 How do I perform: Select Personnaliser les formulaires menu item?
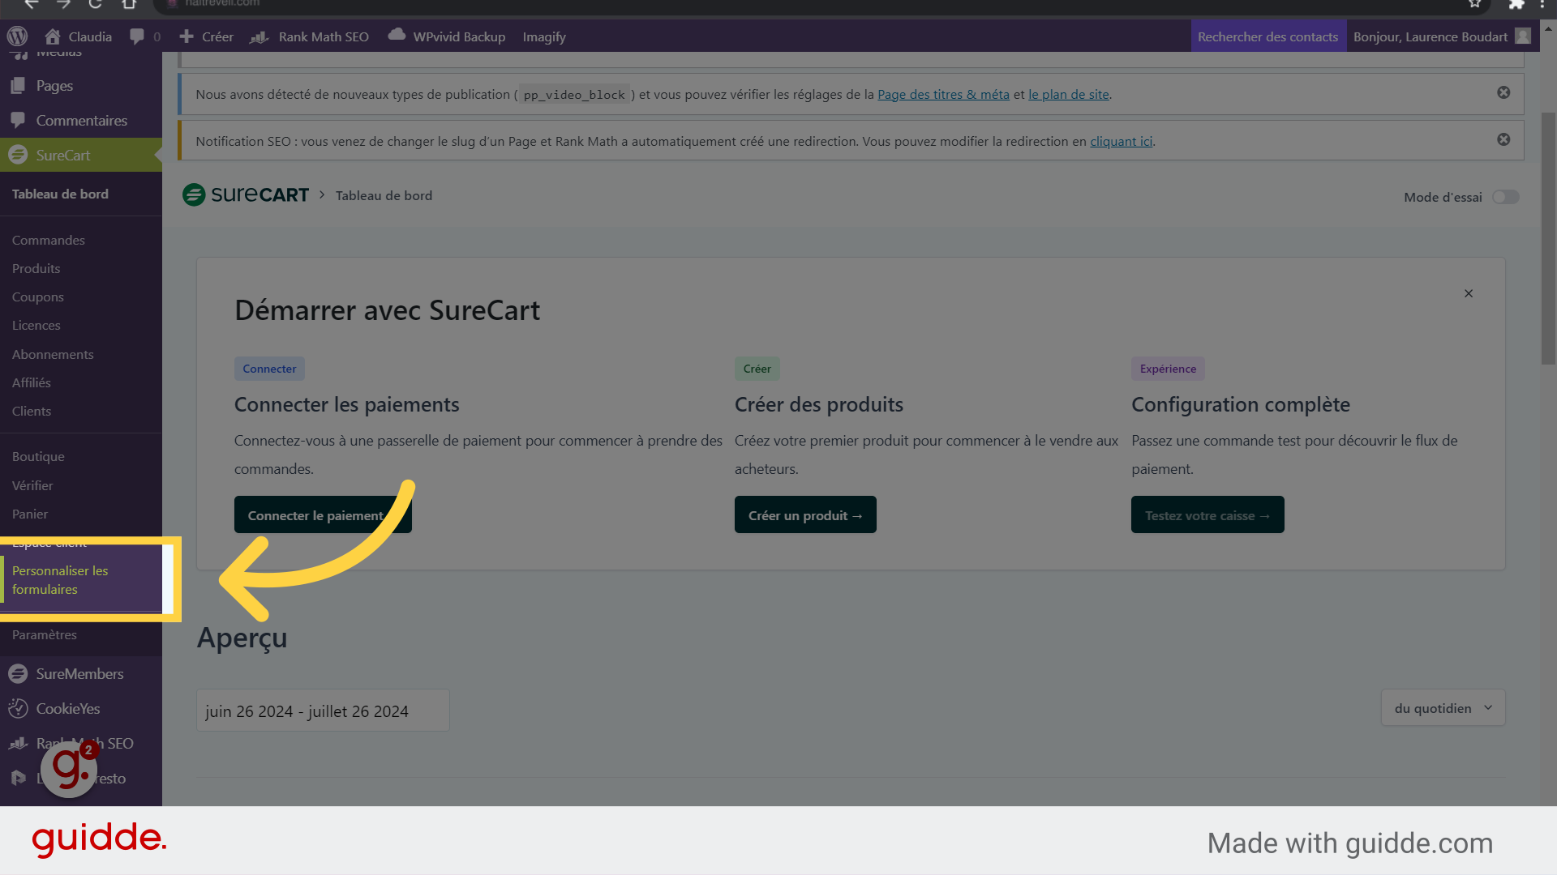(x=60, y=580)
